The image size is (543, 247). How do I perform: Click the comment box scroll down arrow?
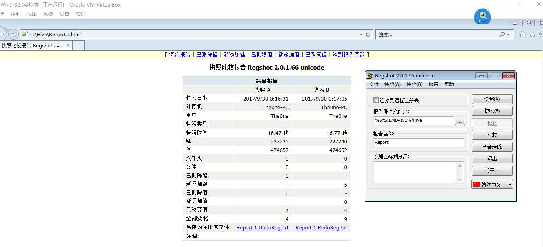point(460,180)
